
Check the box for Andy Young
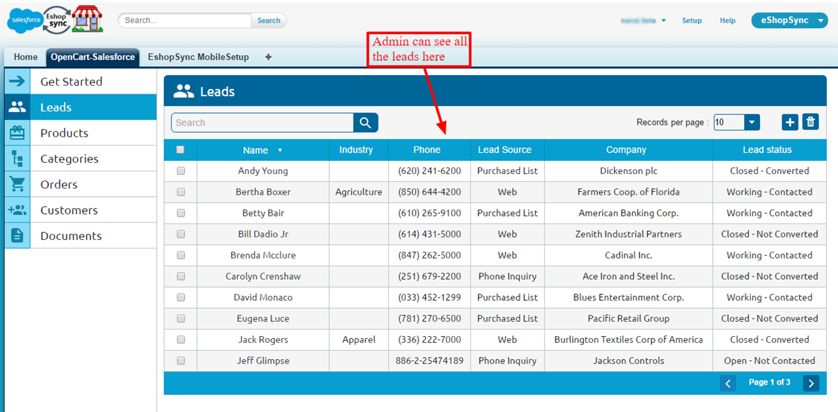click(x=181, y=171)
